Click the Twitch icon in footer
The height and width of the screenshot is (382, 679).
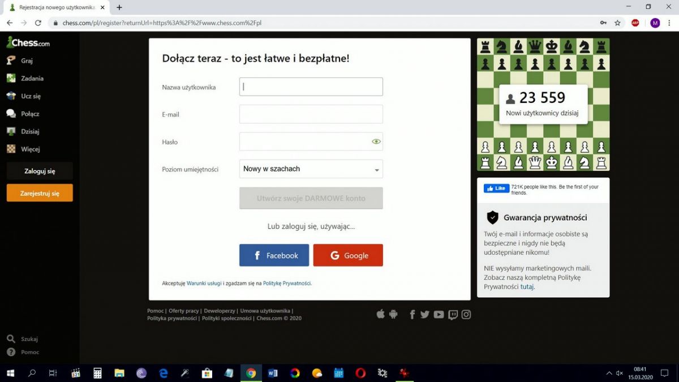453,315
